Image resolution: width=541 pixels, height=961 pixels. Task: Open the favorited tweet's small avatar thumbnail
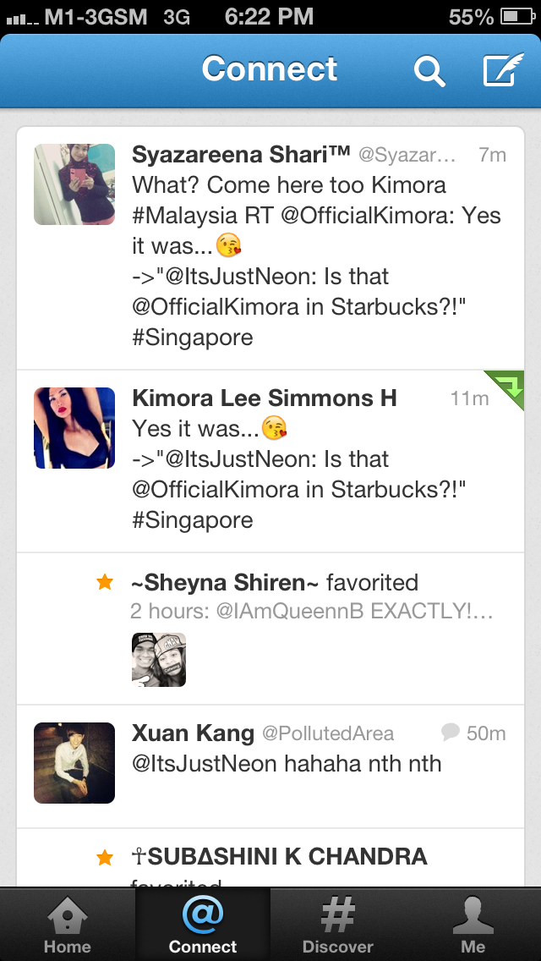(x=159, y=660)
